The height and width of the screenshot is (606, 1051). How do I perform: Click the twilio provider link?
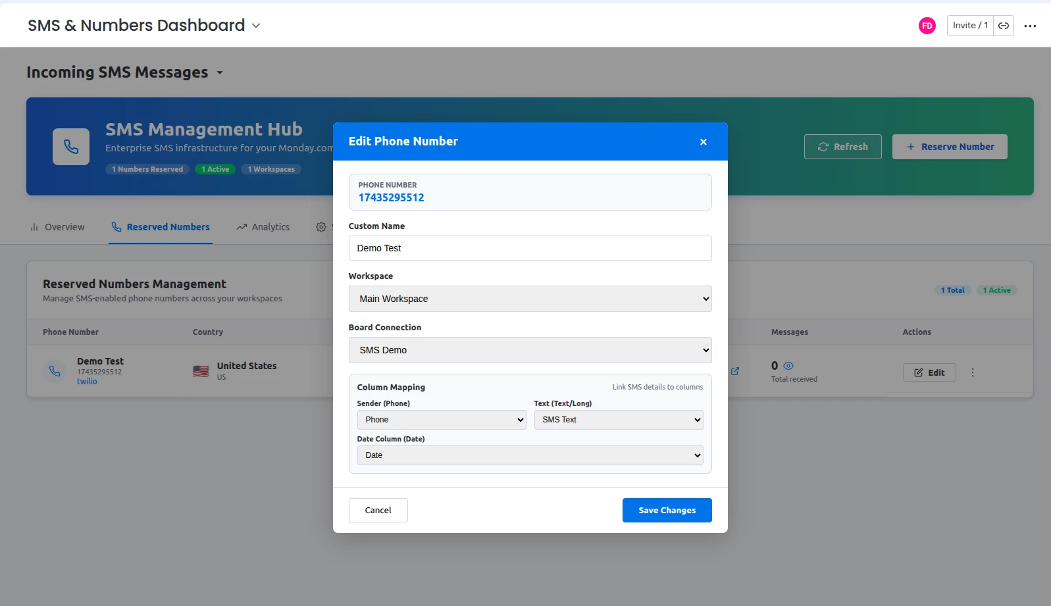[87, 382]
